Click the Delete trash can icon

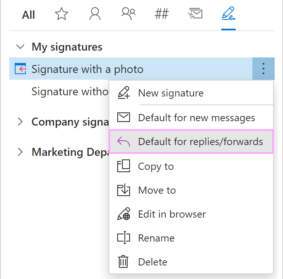(124, 261)
